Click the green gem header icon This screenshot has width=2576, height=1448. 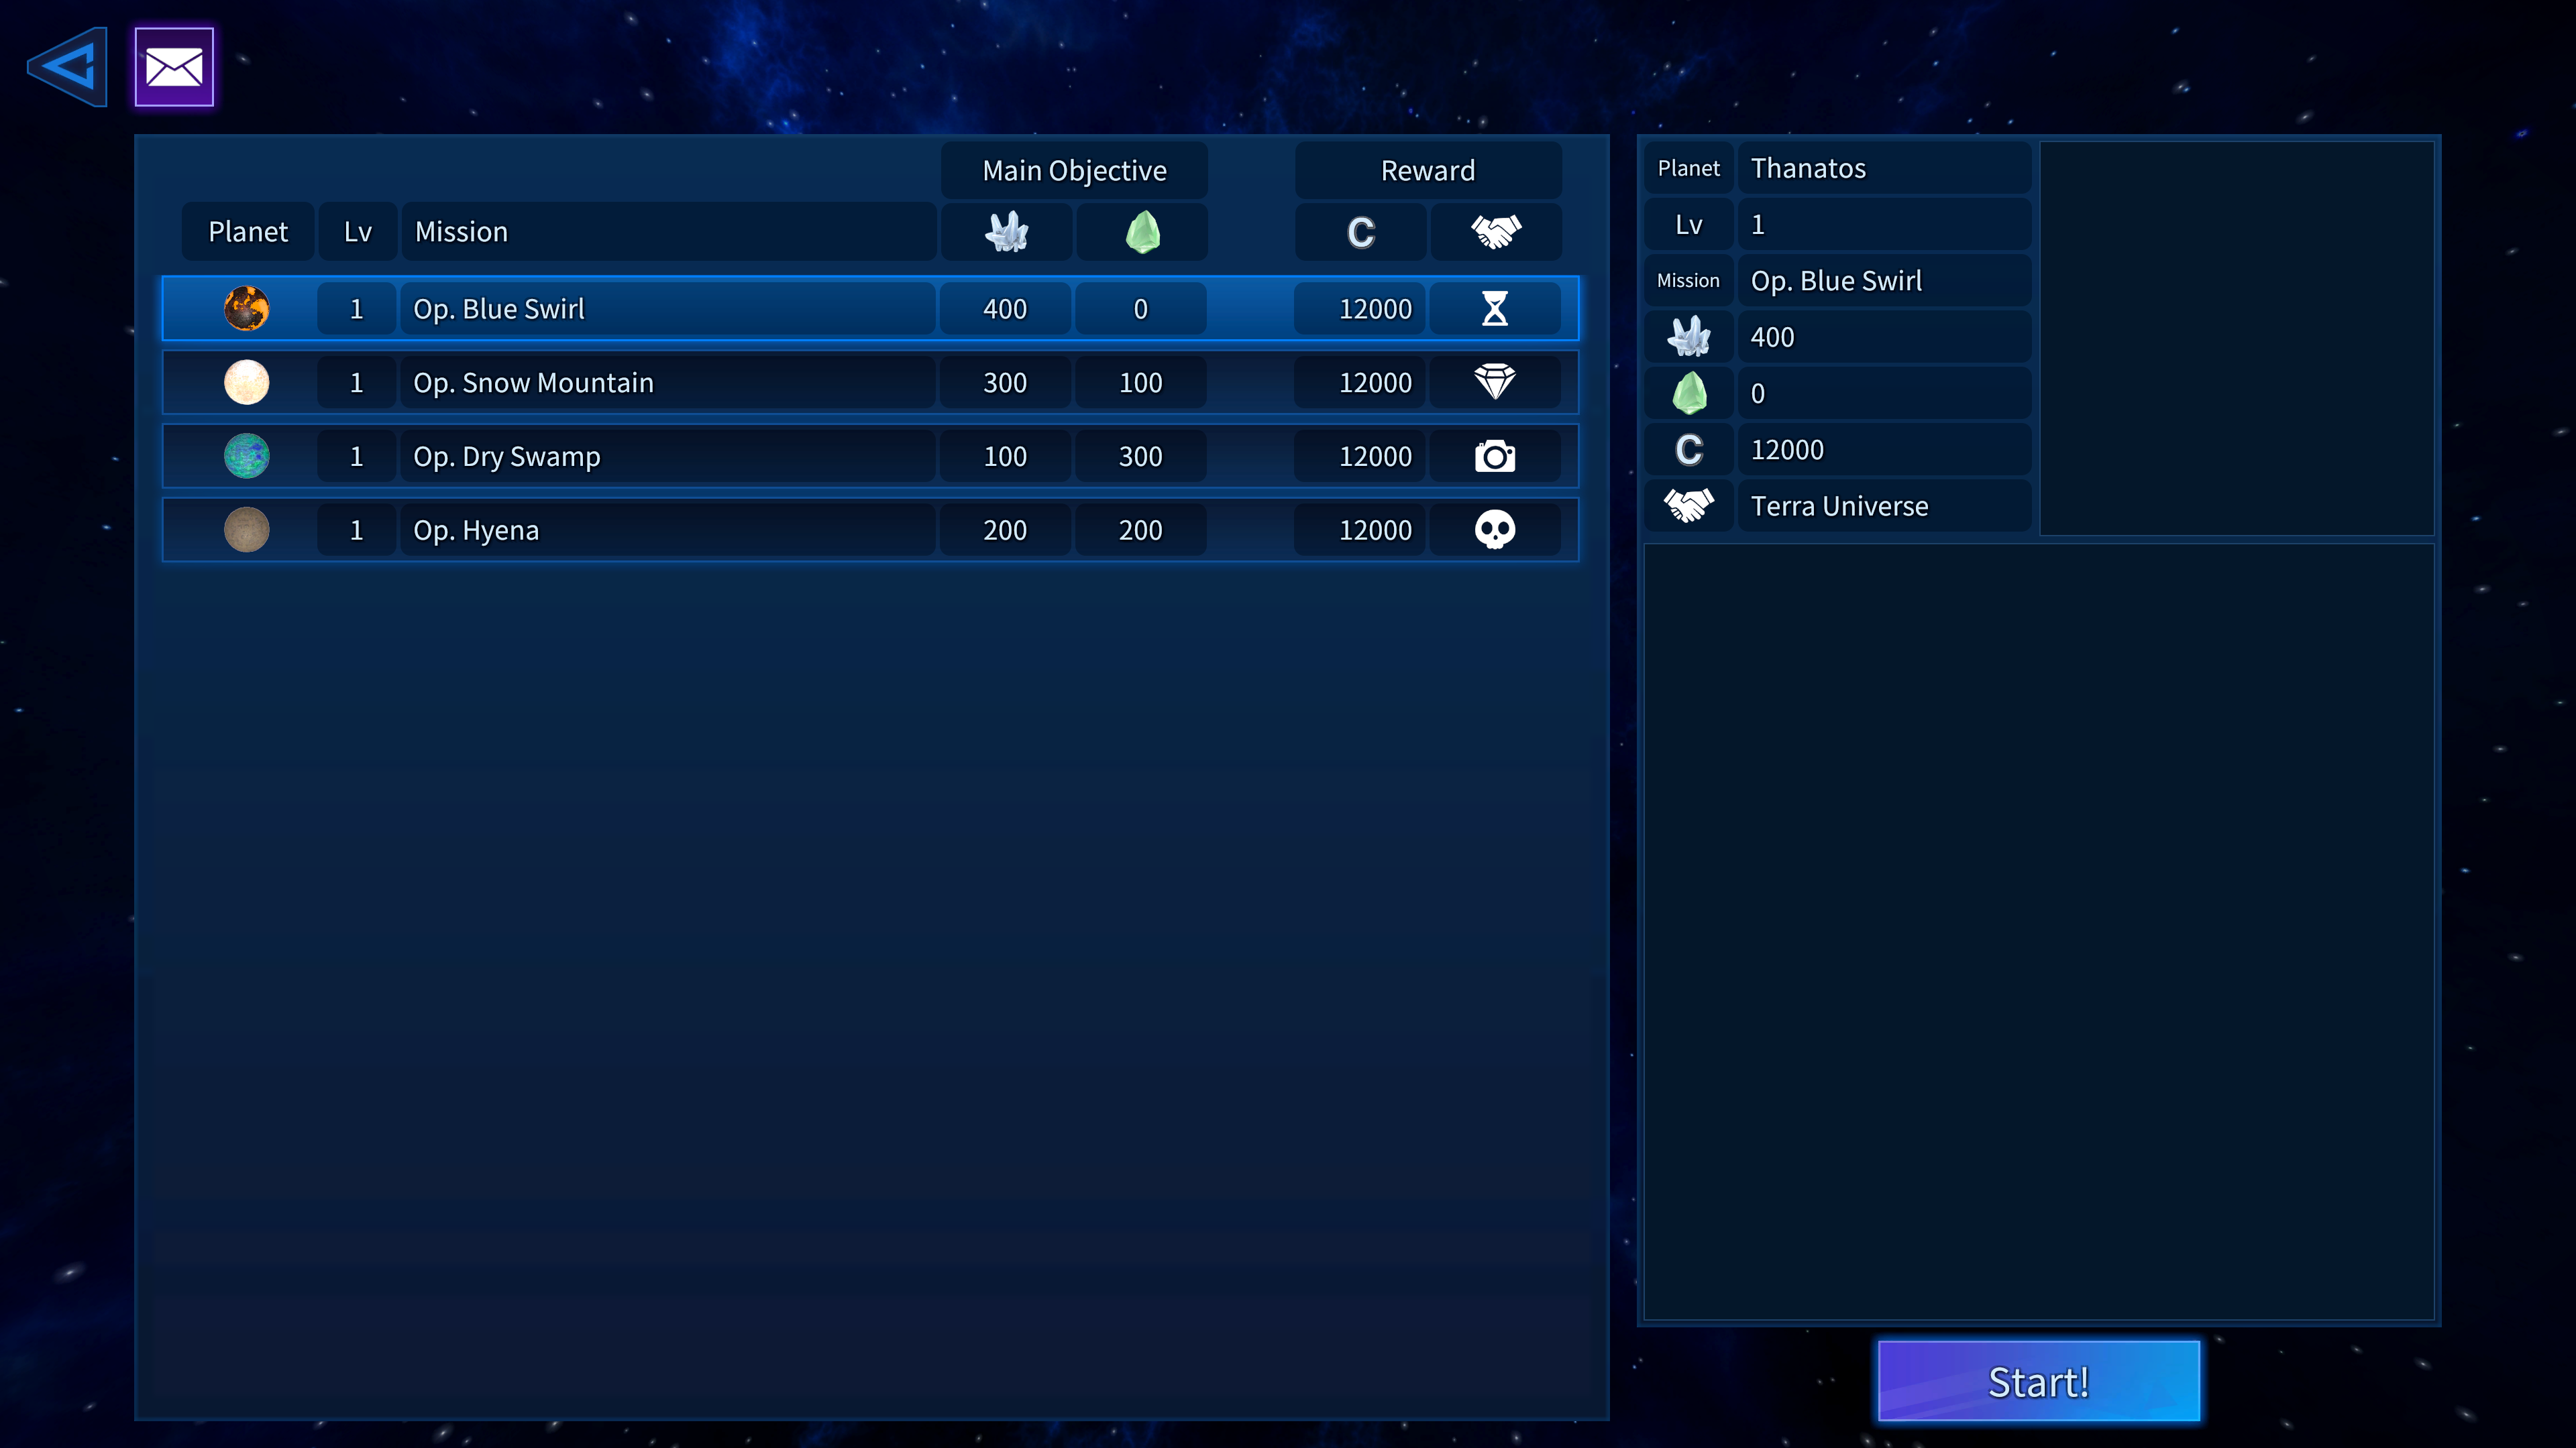pyautogui.click(x=1142, y=232)
